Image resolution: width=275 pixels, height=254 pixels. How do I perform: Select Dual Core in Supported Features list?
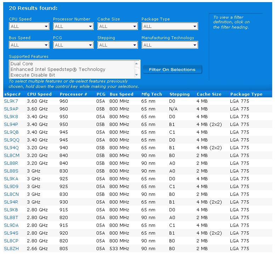(x=22, y=64)
